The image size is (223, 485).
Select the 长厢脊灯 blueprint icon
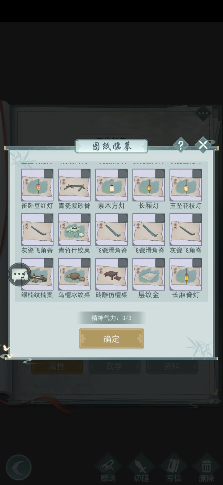click(186, 274)
